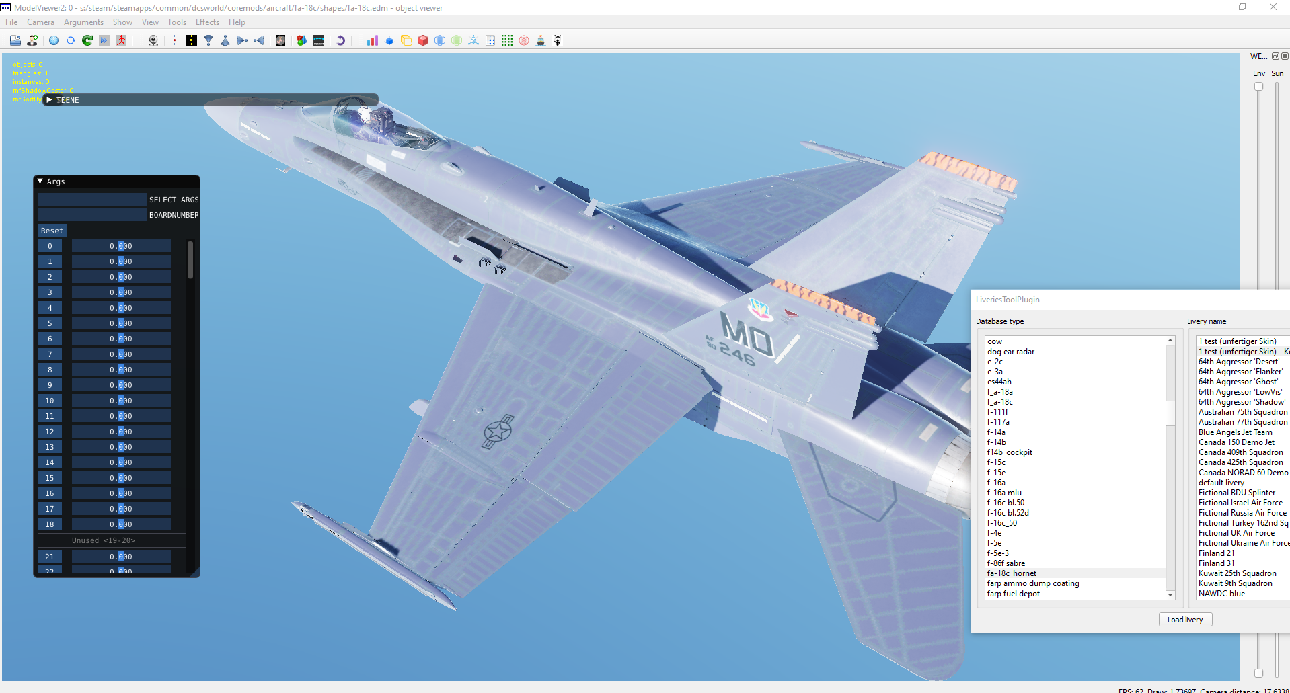Click the left-pointing blue cone icon
Screen dimensions: 1290x693
tap(259, 40)
